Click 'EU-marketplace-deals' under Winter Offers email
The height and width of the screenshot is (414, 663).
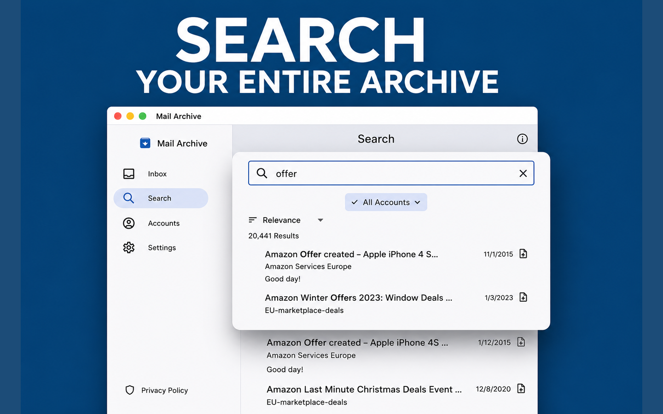pos(304,310)
